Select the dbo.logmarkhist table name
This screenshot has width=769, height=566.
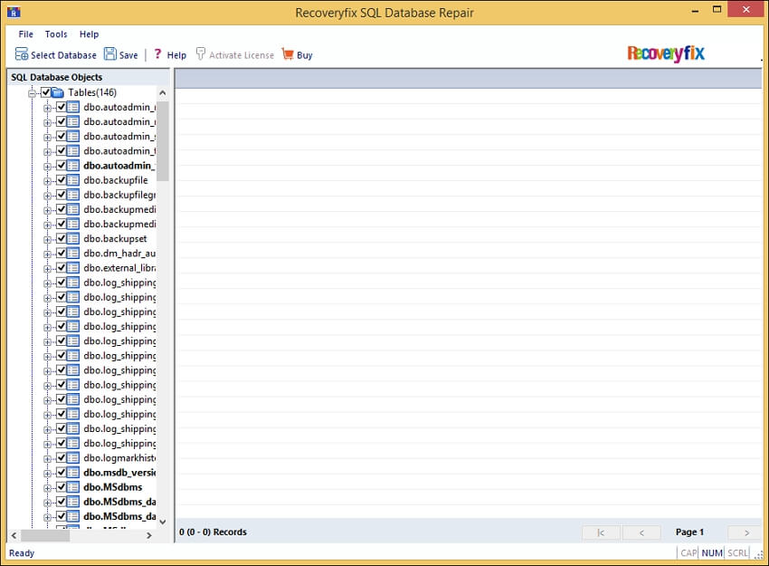(x=119, y=458)
